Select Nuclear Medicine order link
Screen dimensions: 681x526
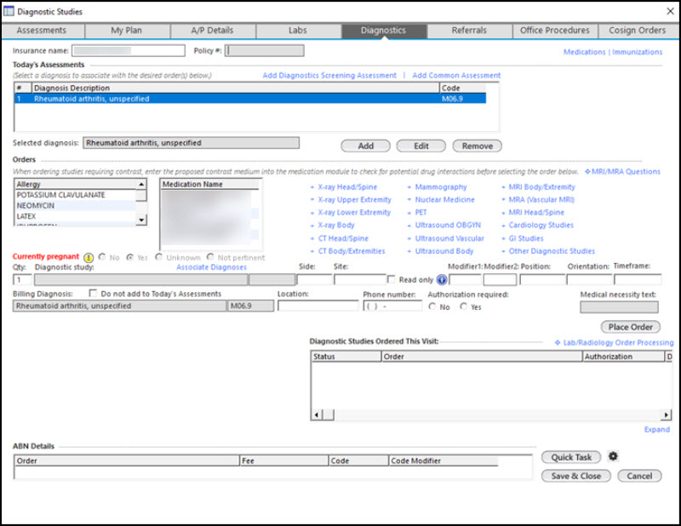tap(444, 199)
